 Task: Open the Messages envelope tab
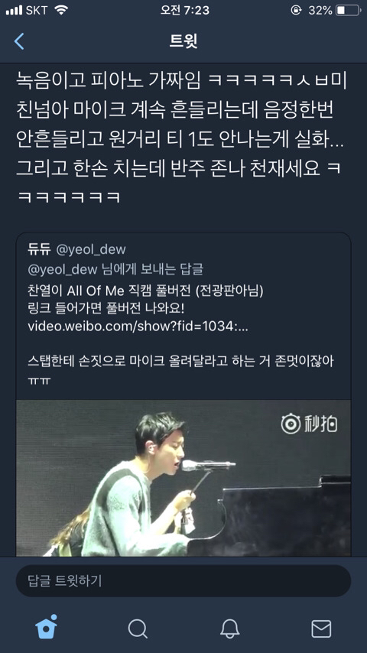pos(321,629)
